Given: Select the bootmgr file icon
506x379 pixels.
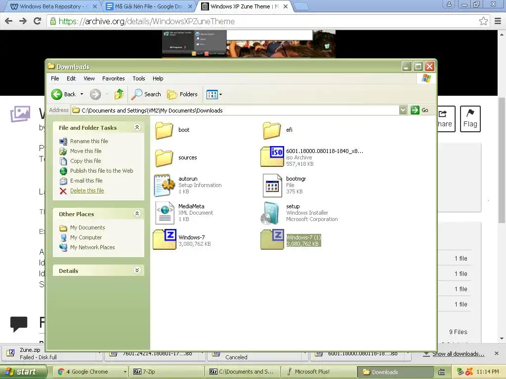Looking at the screenshot, I should point(272,186).
